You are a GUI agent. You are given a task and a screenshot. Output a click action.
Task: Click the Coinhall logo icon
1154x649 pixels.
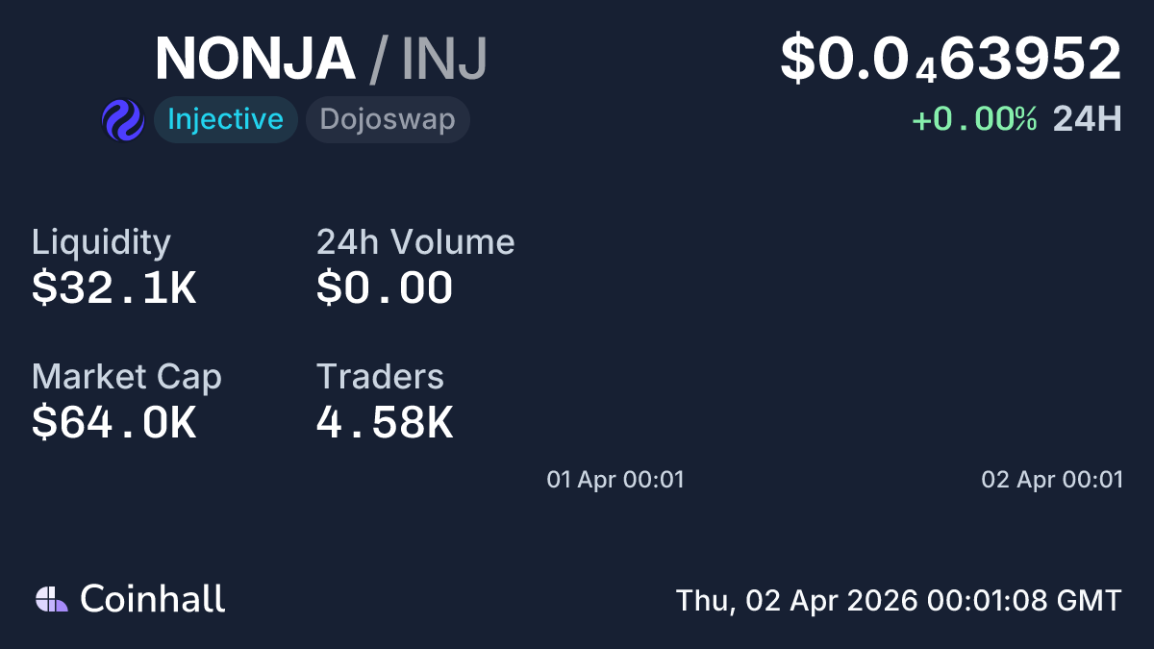(52, 599)
